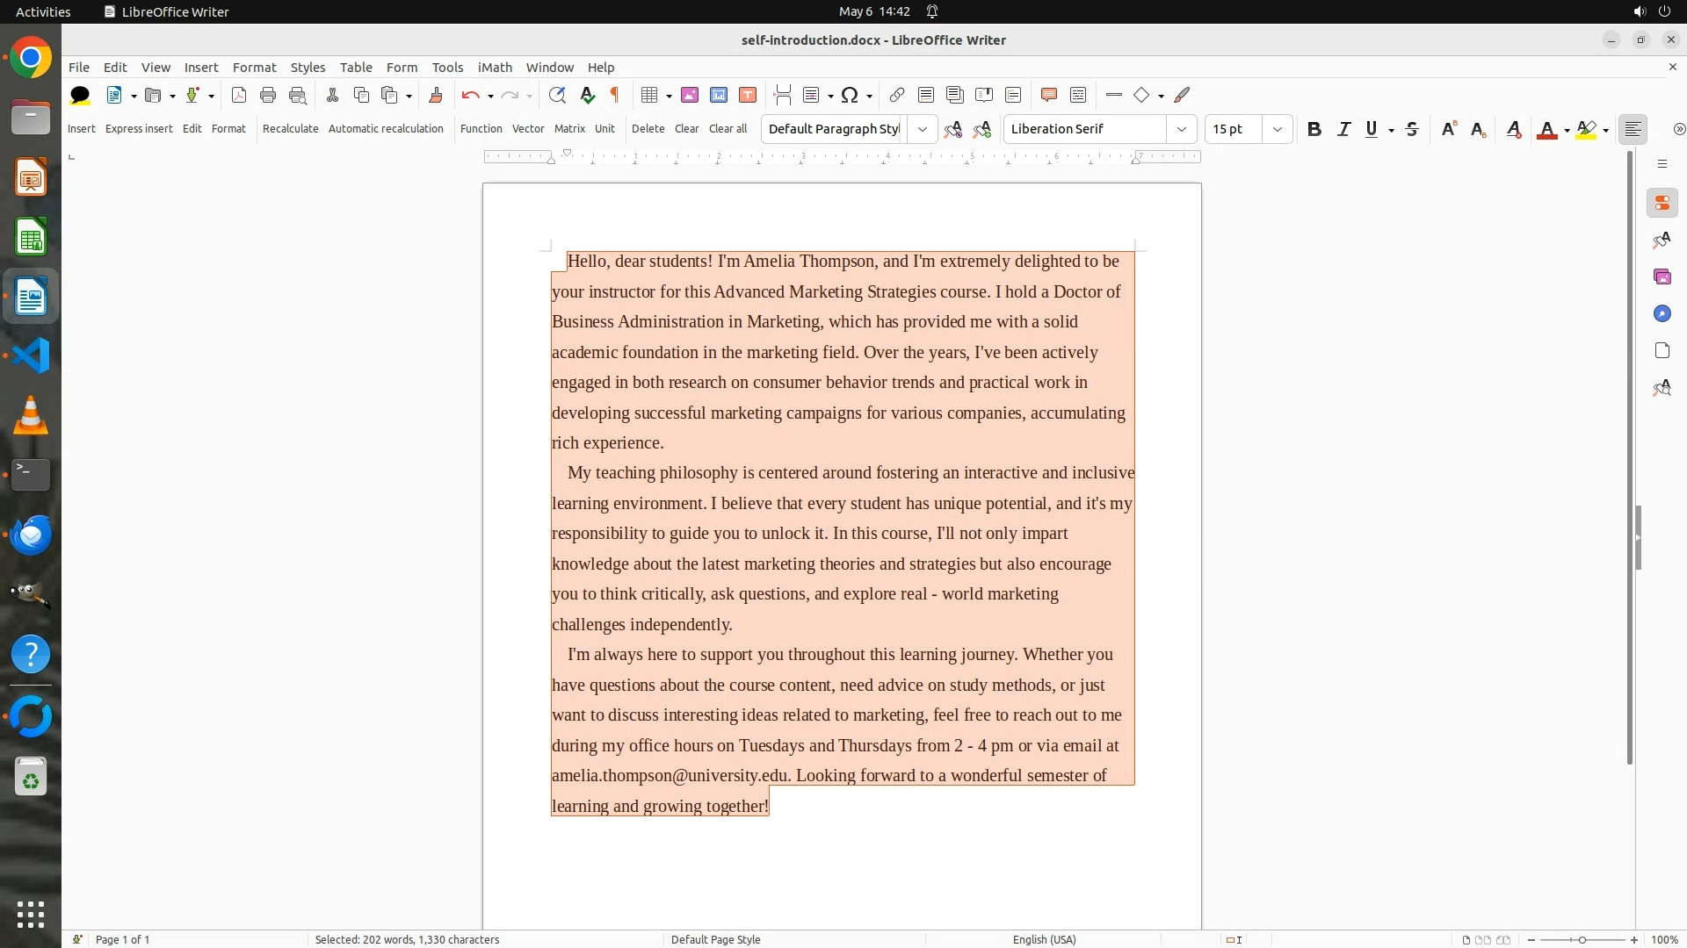The width and height of the screenshot is (1687, 948).
Task: Open the Gallery sidebar panel icon
Action: click(x=1662, y=276)
